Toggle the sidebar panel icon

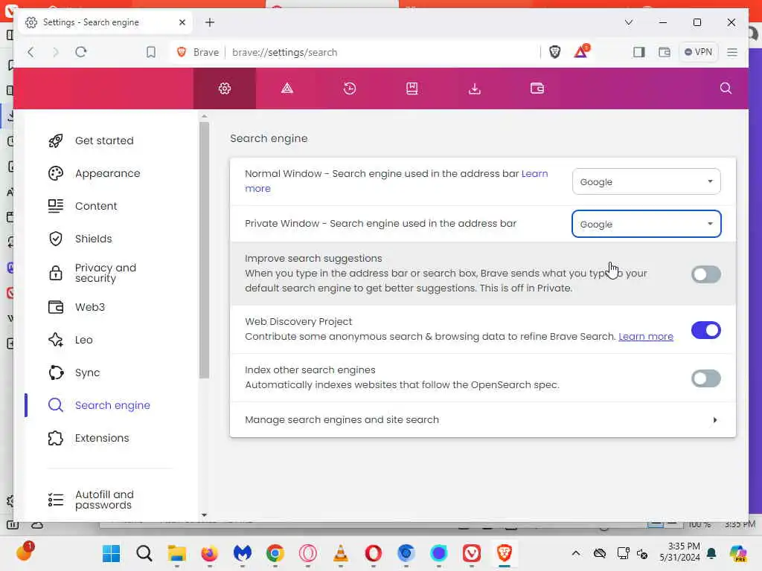coord(638,52)
